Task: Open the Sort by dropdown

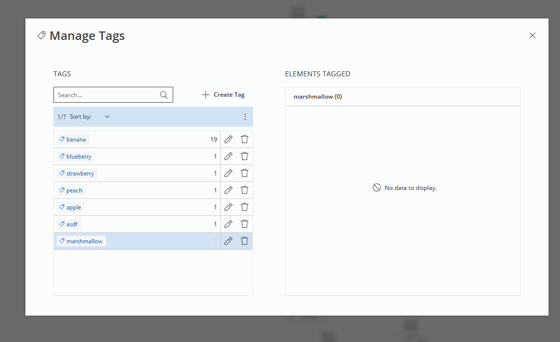Action: (107, 117)
